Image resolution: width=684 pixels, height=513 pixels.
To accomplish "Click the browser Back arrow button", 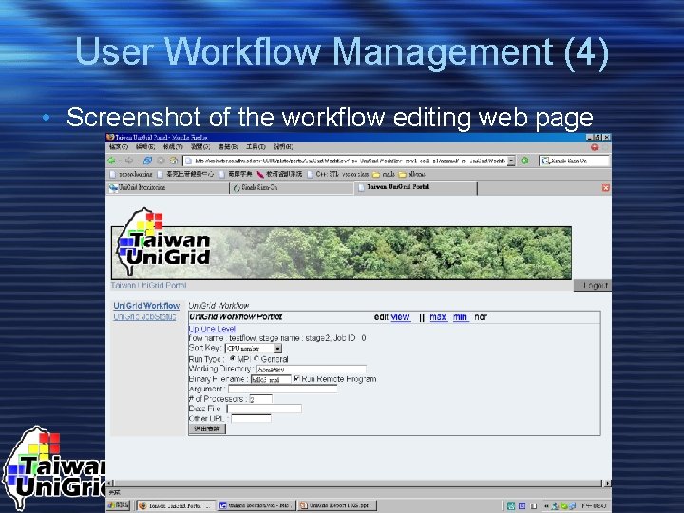I will pos(112,161).
